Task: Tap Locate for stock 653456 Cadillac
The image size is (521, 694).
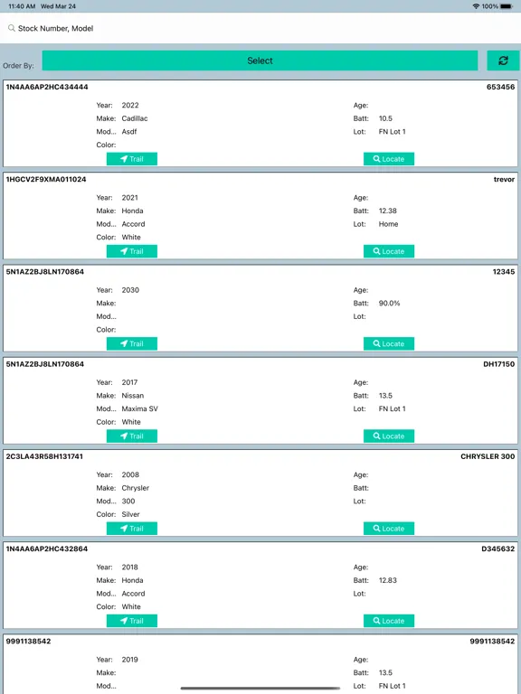Action: tap(389, 159)
